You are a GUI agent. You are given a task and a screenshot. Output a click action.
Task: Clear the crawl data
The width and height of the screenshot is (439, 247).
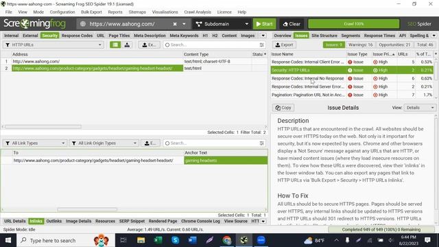292,24
